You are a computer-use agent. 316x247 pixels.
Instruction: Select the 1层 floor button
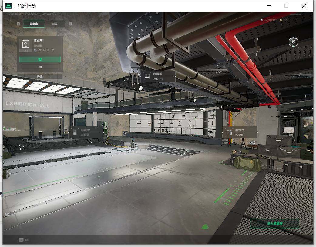click(40, 59)
